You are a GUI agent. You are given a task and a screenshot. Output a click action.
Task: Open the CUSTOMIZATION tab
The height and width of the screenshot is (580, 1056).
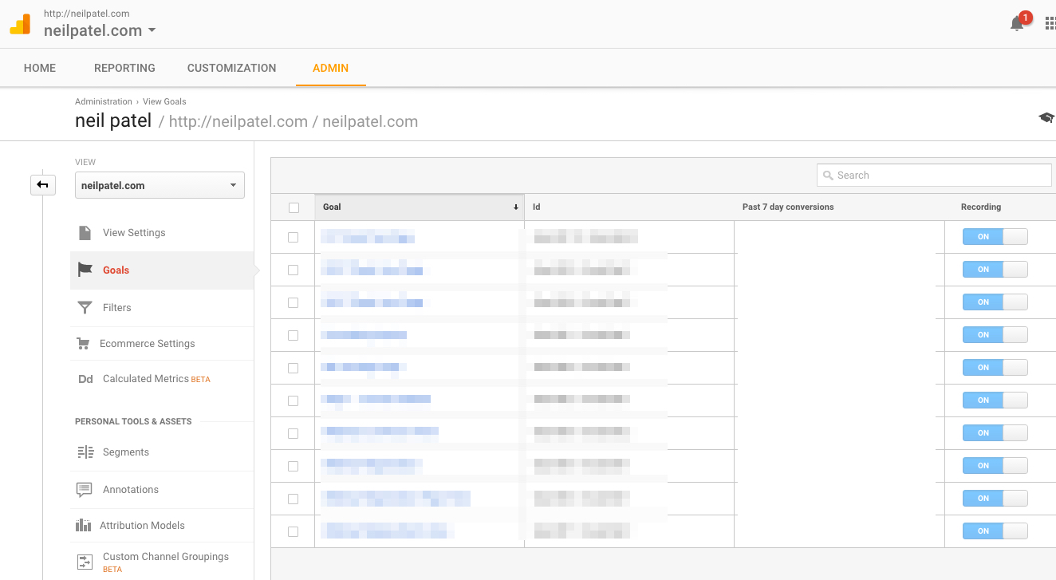(231, 69)
